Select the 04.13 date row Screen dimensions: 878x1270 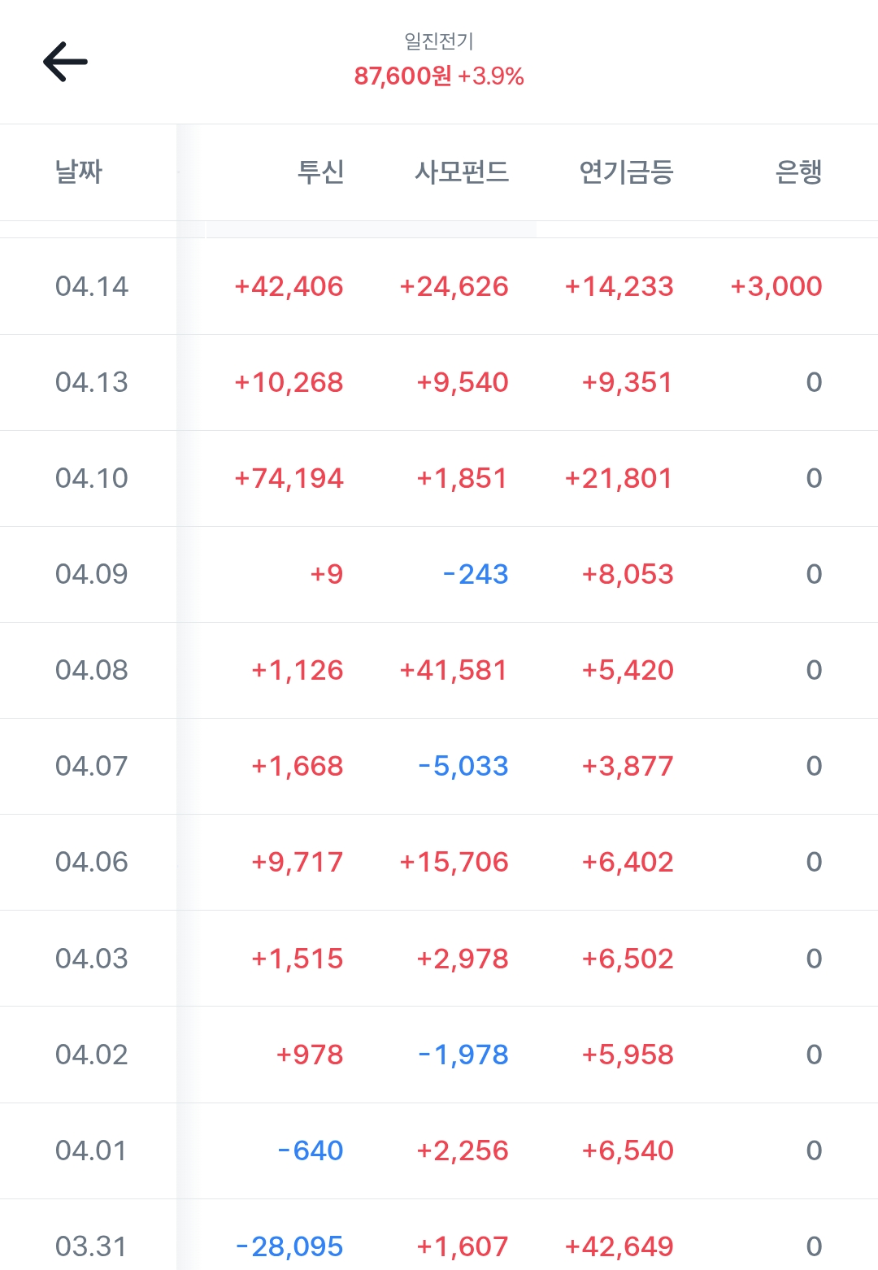tap(91, 382)
